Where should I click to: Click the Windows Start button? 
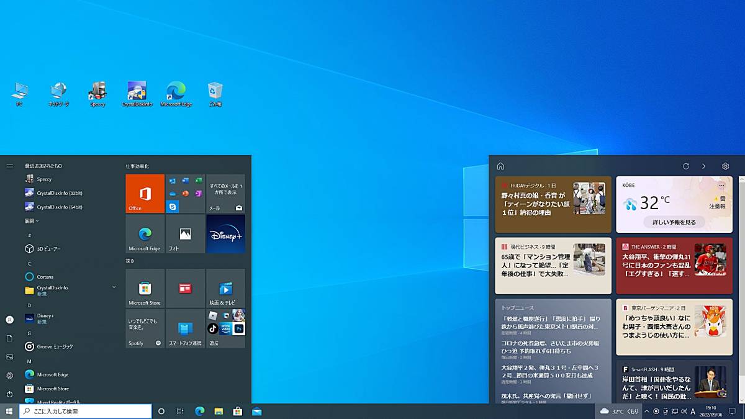[9, 411]
